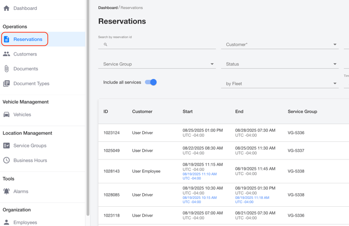
Task: Open the Status filter dropdown
Action: tap(280, 64)
